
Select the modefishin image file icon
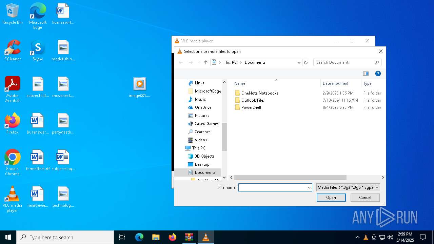point(63,50)
